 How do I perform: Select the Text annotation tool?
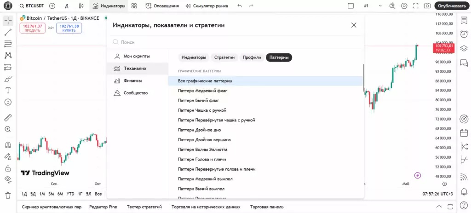pyautogui.click(x=8, y=91)
